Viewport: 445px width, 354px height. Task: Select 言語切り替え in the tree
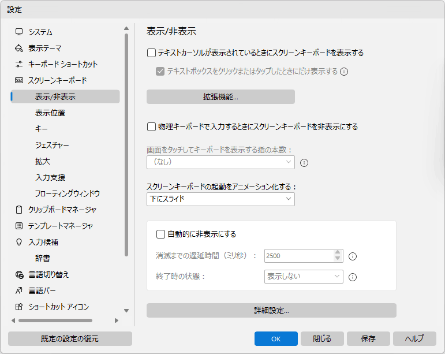(x=48, y=275)
